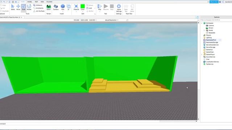Open Game Settings
The width and height of the screenshot is (232, 130).
119,8
